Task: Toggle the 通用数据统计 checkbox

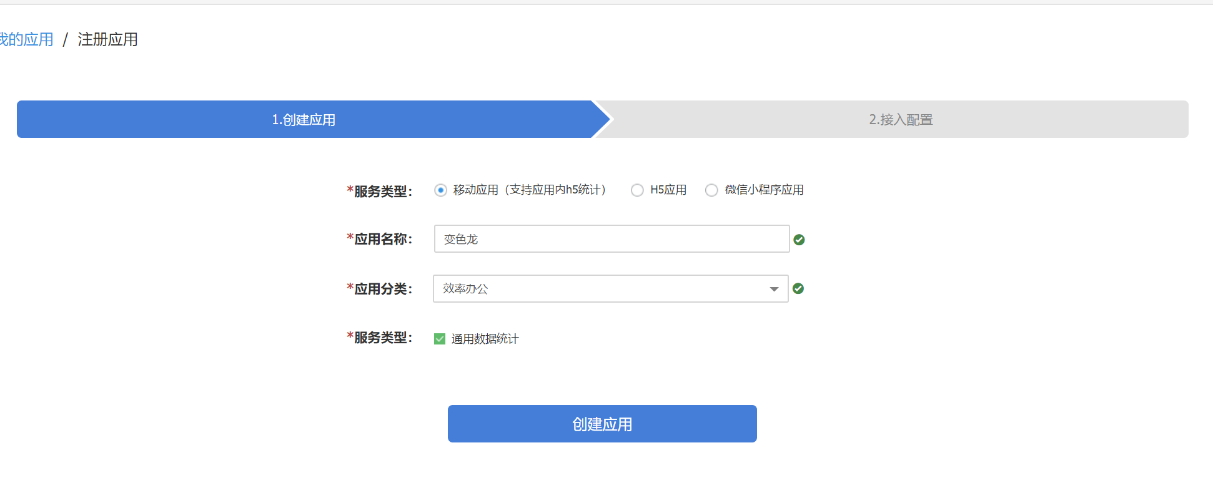Action: click(440, 339)
